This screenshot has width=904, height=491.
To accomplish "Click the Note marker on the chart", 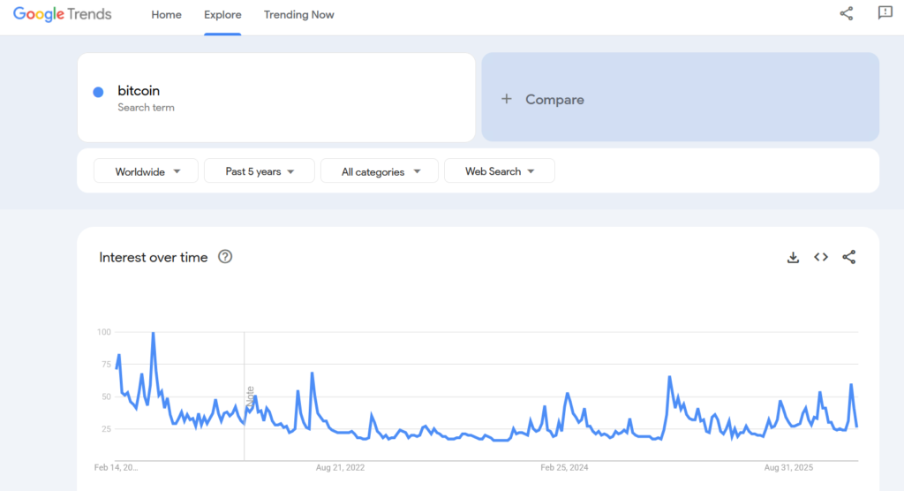I will tap(250, 396).
